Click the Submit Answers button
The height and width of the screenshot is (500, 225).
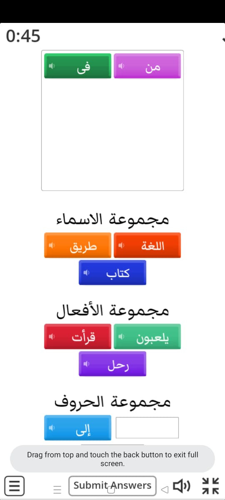112,485
